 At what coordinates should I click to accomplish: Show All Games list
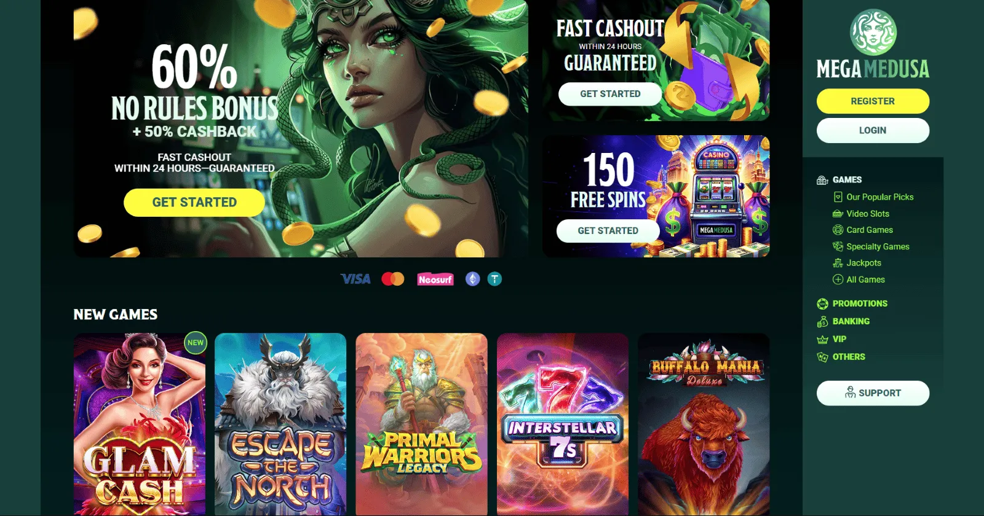click(x=865, y=279)
